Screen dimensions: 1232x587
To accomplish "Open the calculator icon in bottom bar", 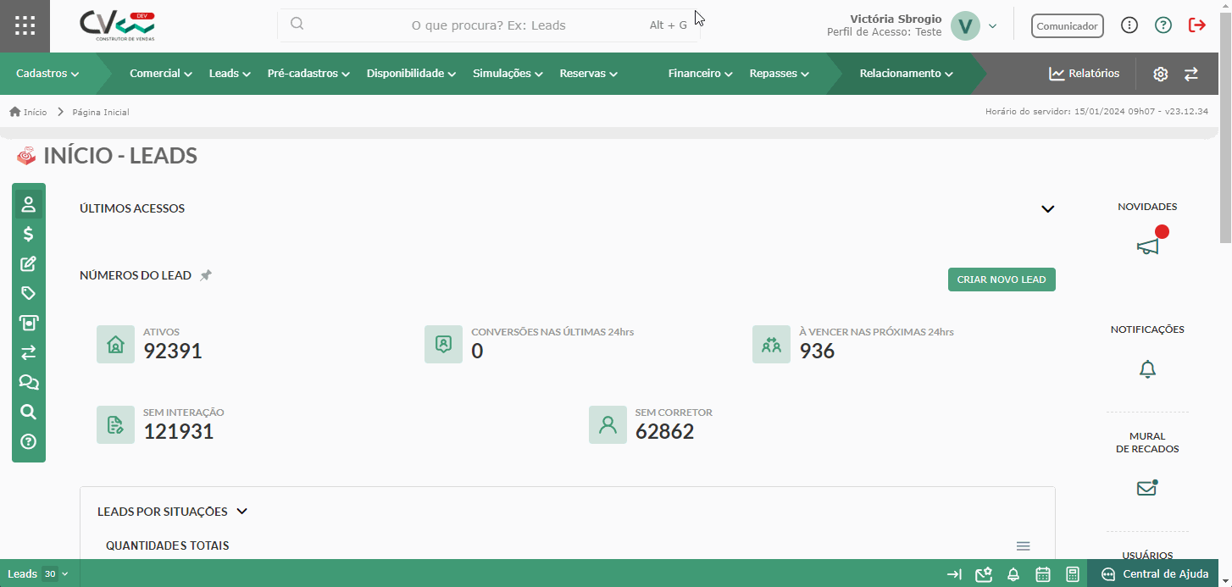I will click(1072, 574).
